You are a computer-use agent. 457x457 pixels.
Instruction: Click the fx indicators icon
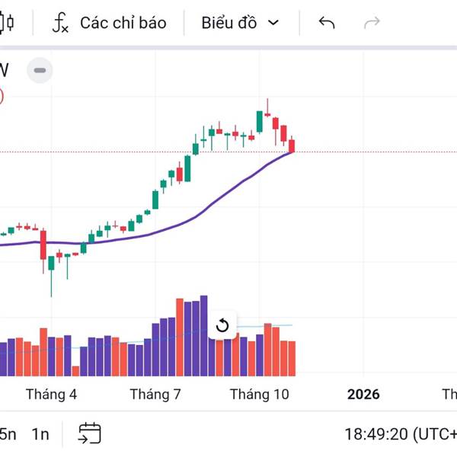[60, 22]
